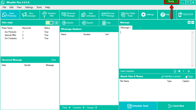Open Insert Variables options
The image size is (196, 110).
(127, 71)
